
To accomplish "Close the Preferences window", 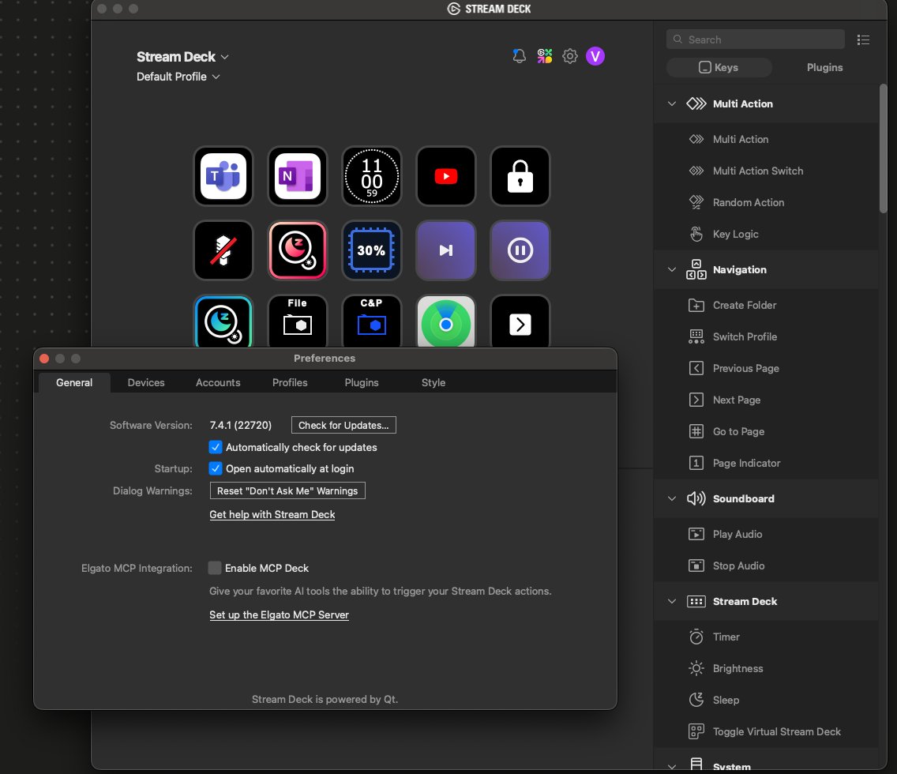I will pyautogui.click(x=44, y=359).
